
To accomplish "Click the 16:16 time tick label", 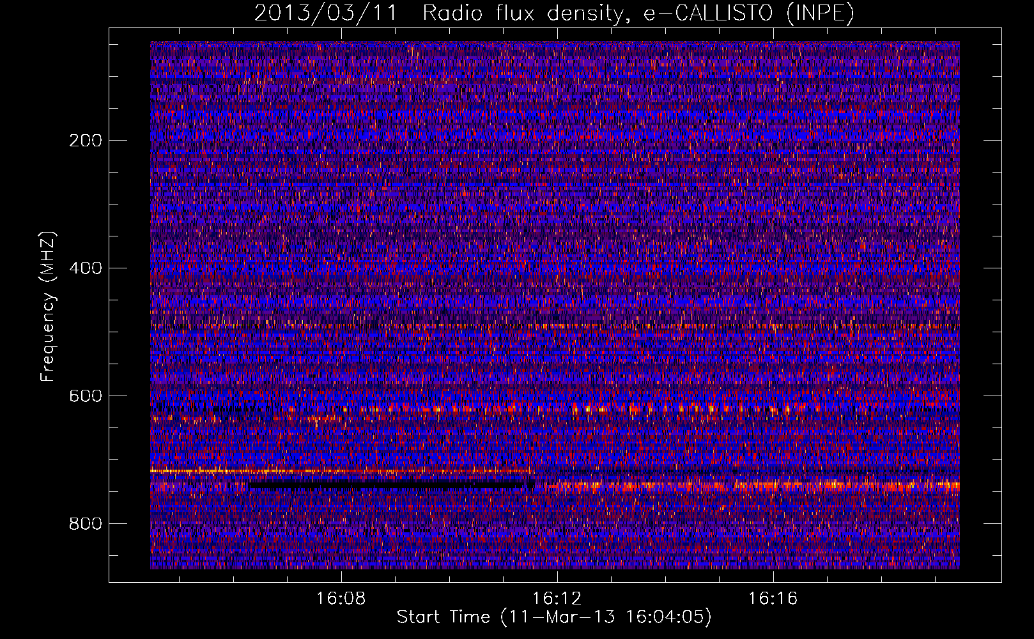I will pyautogui.click(x=773, y=599).
